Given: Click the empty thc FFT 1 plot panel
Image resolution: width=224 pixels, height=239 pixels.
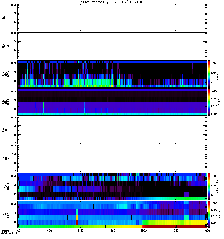Looking at the screenshot, I should (112, 130).
